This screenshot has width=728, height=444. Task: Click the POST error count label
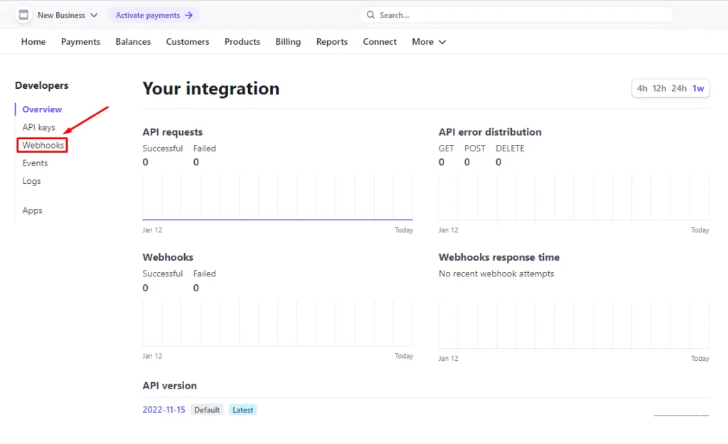(x=474, y=148)
